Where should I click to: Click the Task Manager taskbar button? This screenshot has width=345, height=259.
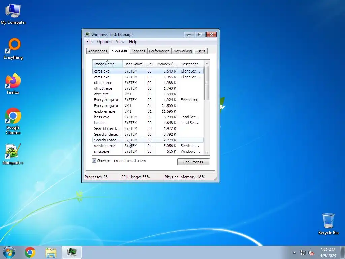click(x=72, y=252)
